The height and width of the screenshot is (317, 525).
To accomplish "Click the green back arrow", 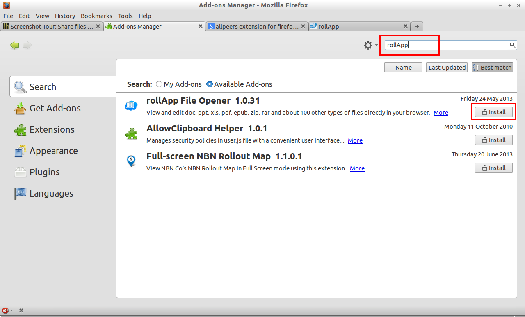I will tap(15, 45).
